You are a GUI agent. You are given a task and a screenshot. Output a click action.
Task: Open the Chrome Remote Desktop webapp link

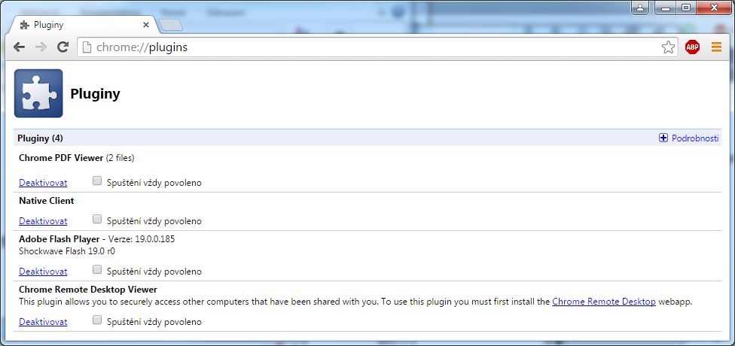[604, 302]
